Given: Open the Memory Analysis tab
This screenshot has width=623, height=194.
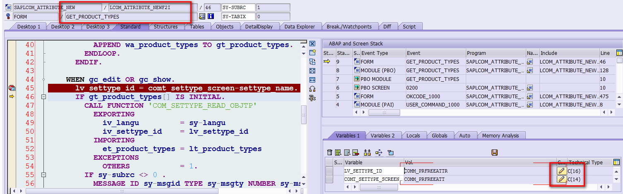Looking at the screenshot, I should click(500, 135).
